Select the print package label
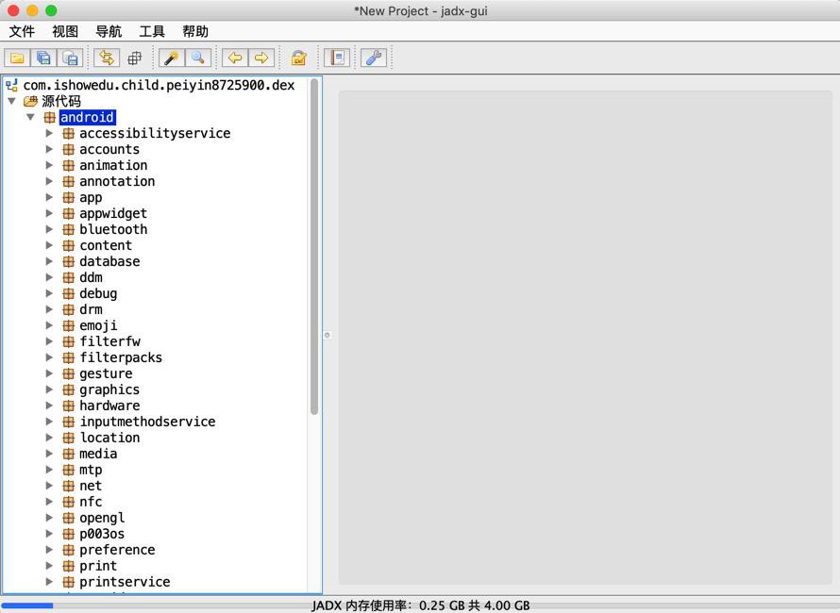 click(98, 567)
